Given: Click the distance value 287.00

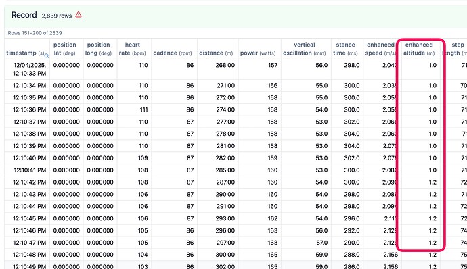Looking at the screenshot, I should pos(225,182).
